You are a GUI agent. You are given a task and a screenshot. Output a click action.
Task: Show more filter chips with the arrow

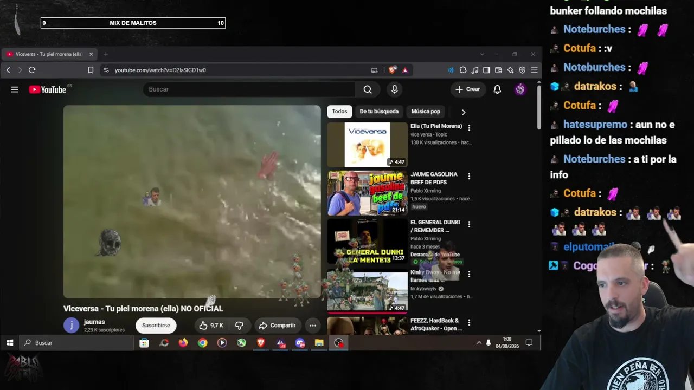point(463,112)
